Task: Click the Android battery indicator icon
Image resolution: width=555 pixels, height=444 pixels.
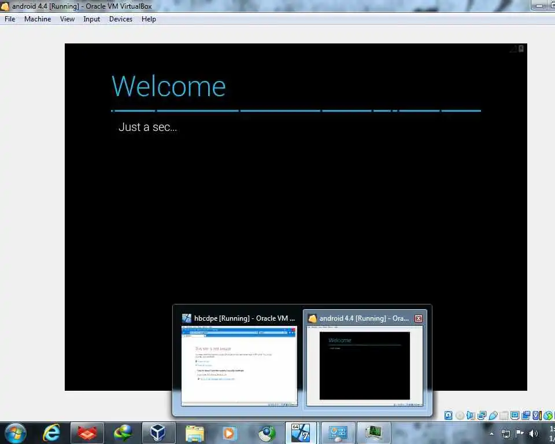Action: coord(521,49)
